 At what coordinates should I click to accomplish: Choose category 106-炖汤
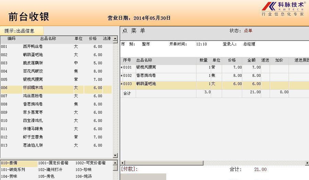pyautogui.click(x=83, y=177)
